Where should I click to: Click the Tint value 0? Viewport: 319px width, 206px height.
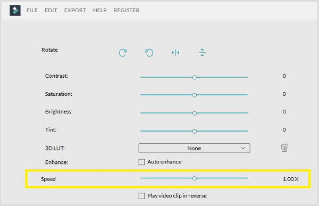pos(284,130)
